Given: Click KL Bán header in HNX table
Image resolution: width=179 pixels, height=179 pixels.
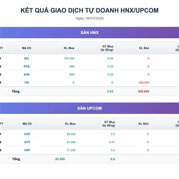Looking at the screenshot, I should click(x=144, y=48).
